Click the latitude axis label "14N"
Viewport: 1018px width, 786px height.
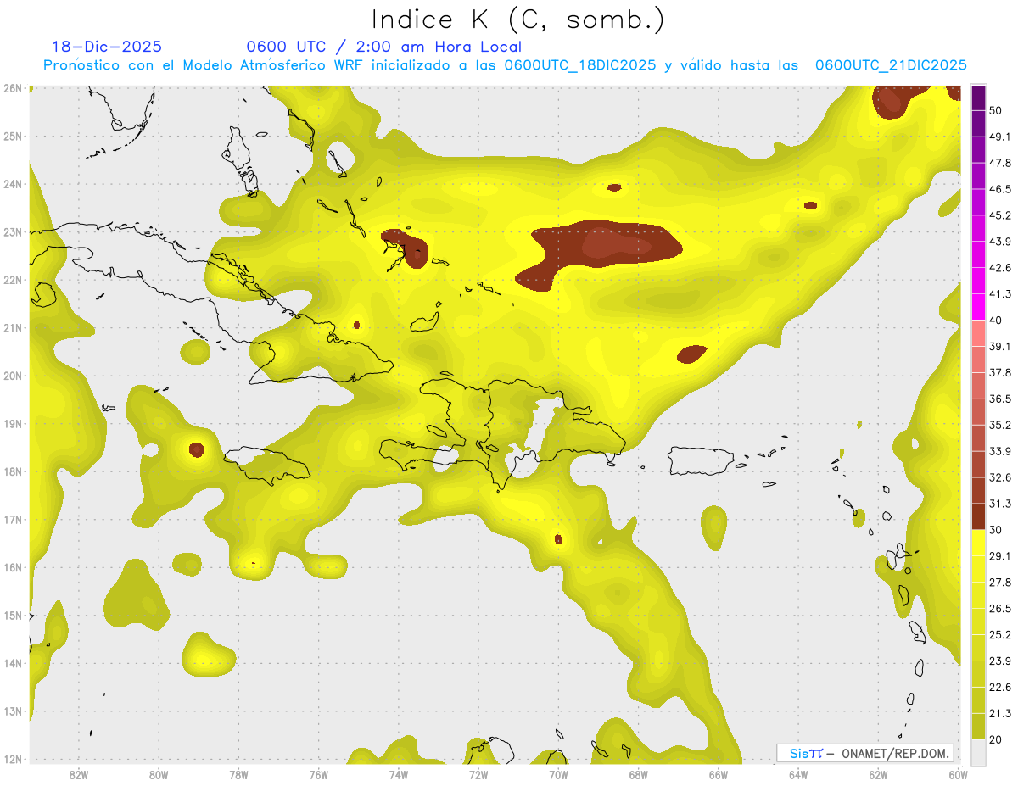13,663
